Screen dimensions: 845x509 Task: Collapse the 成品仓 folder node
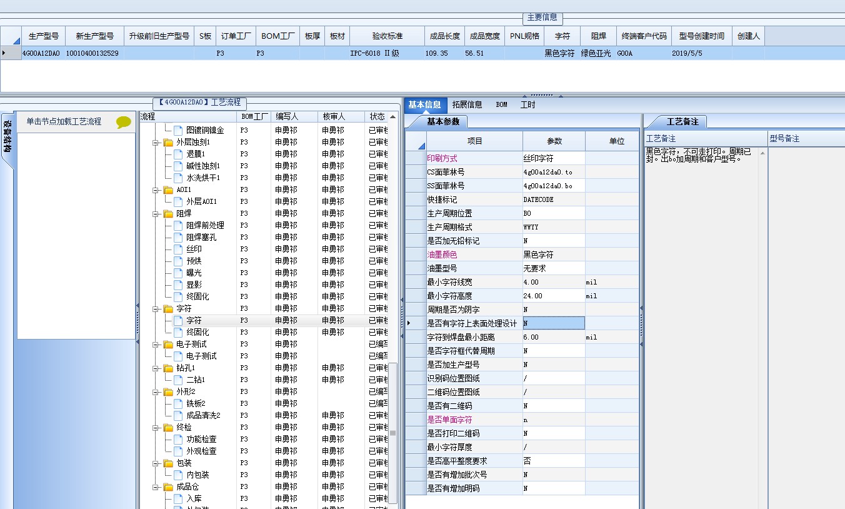[156, 487]
